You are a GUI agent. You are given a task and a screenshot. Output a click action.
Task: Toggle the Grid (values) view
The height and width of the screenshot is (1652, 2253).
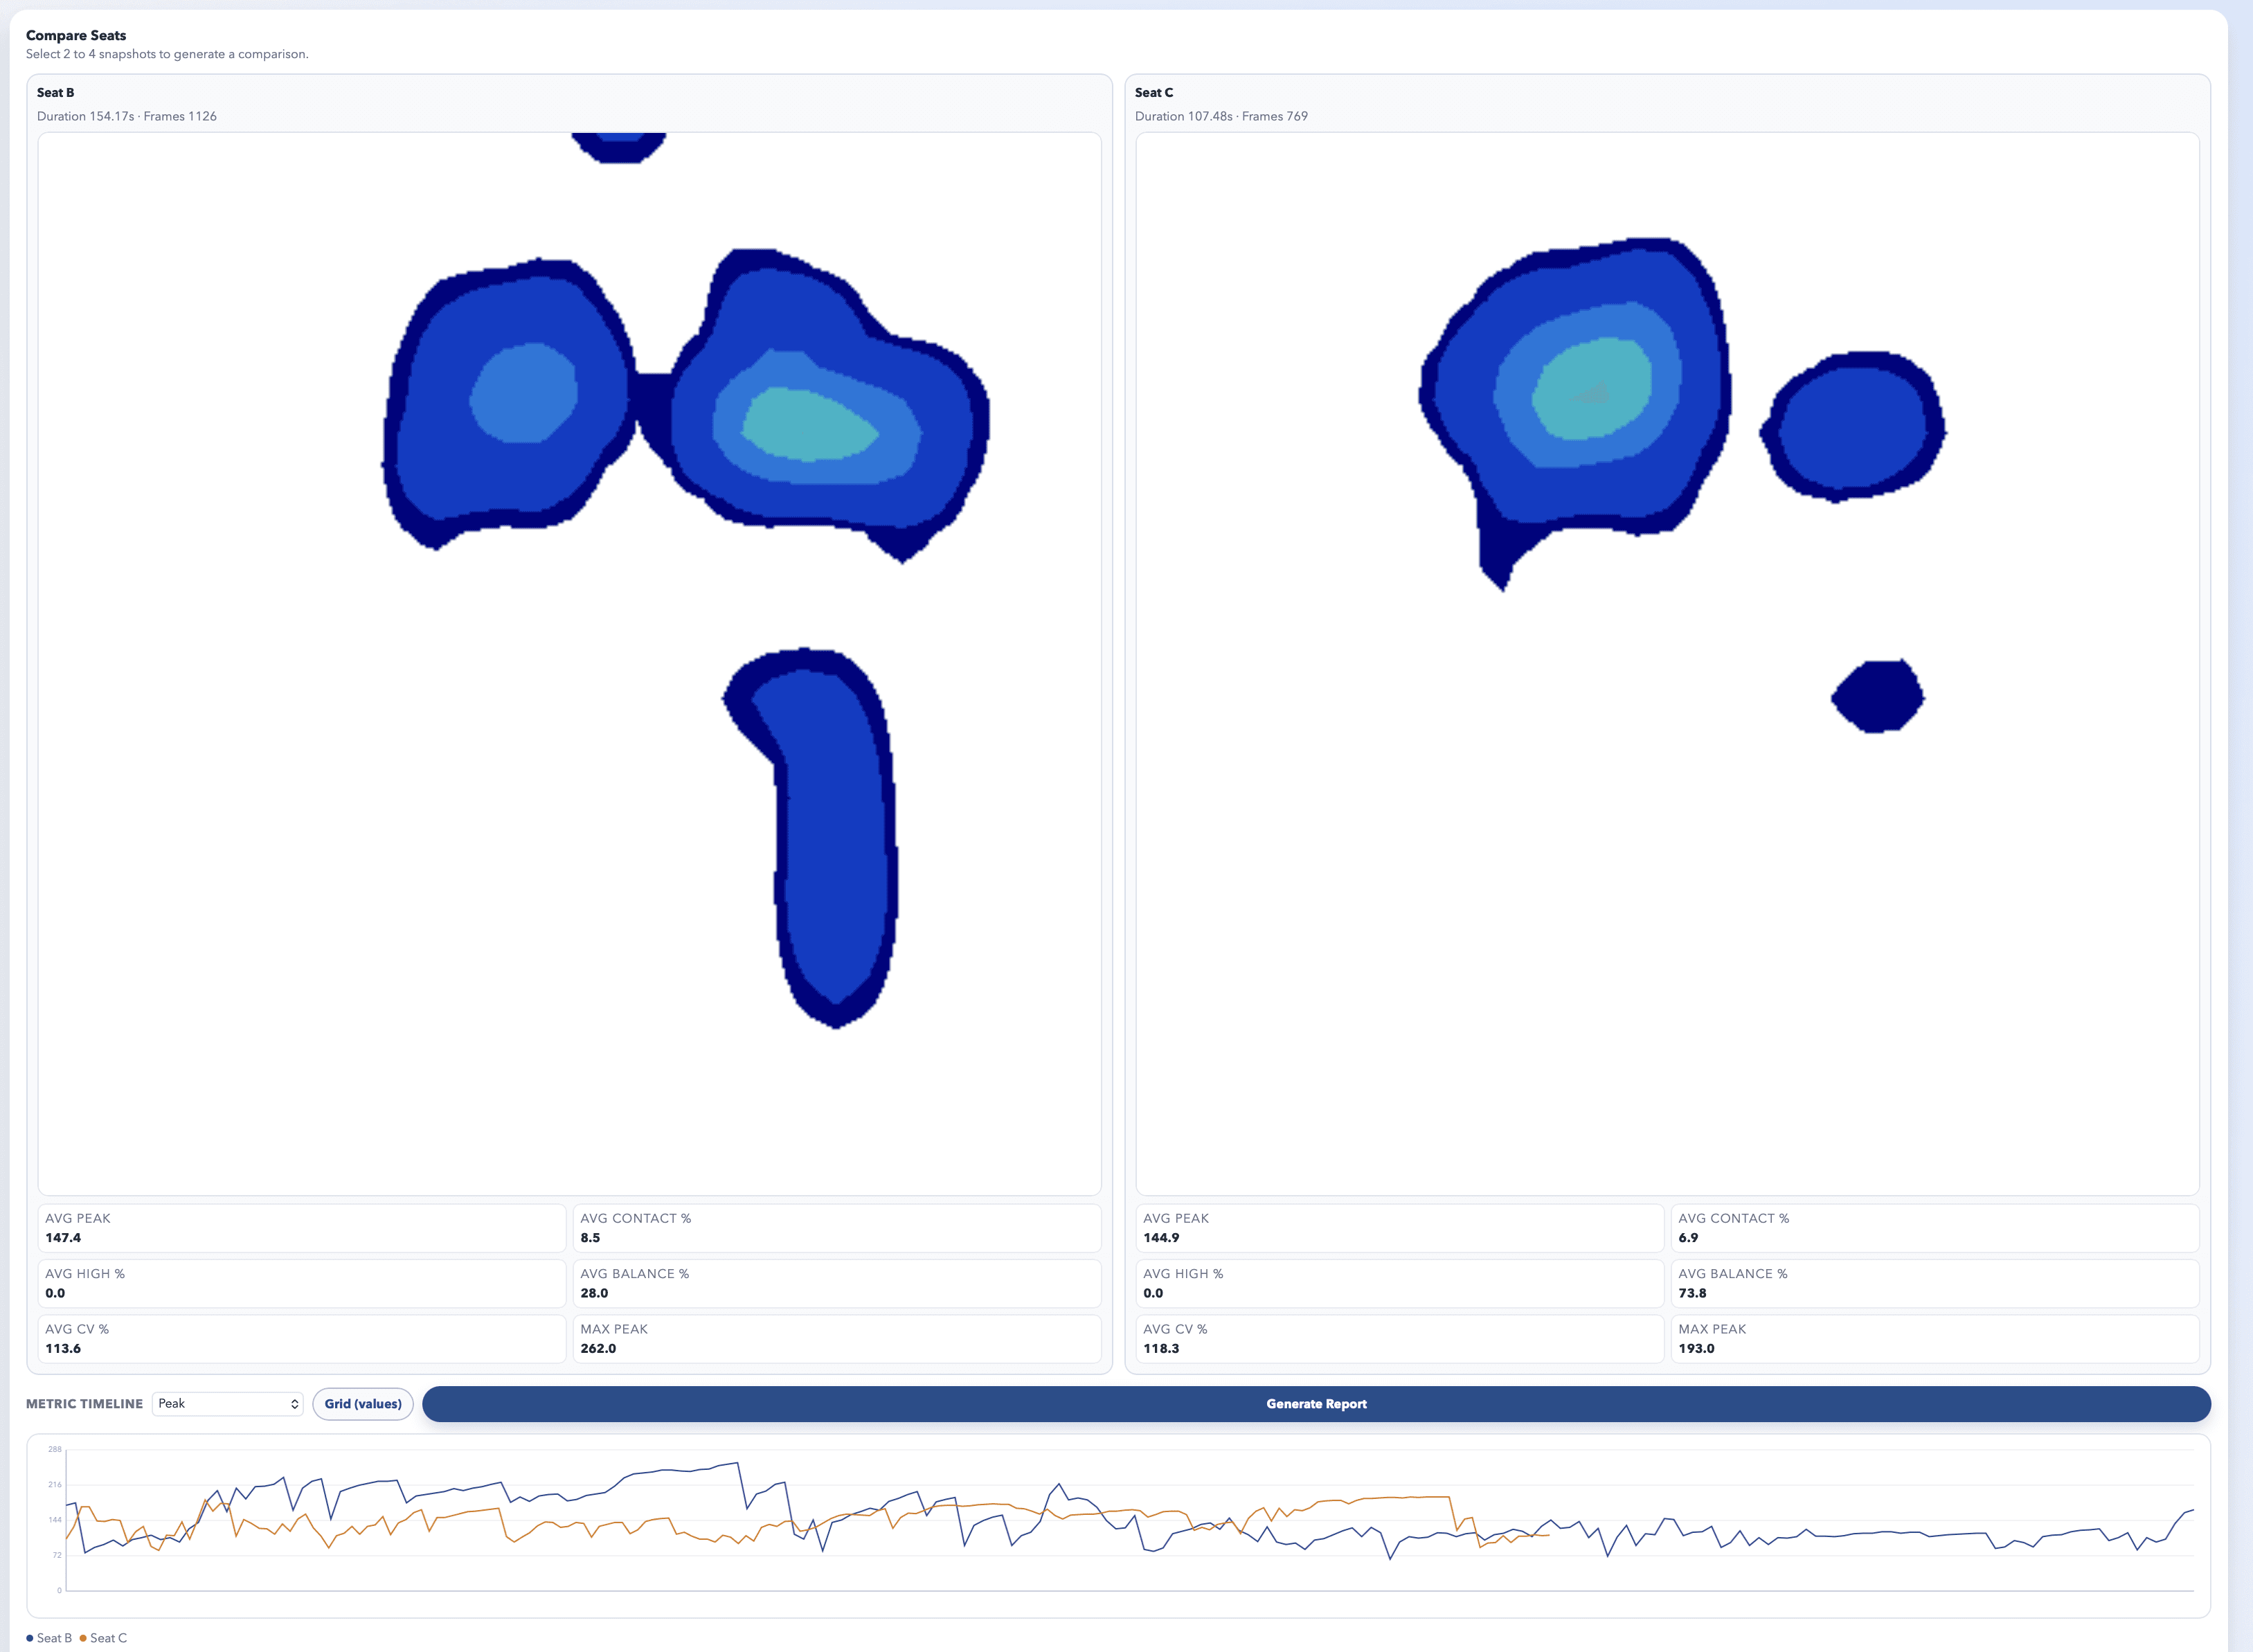[x=362, y=1403]
